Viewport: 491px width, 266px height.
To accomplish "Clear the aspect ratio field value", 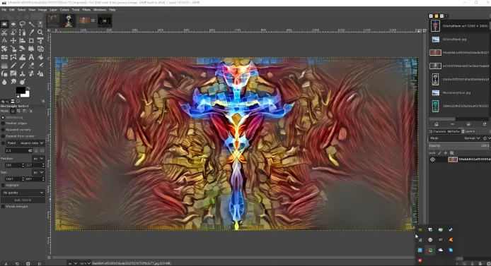I will (30, 150).
